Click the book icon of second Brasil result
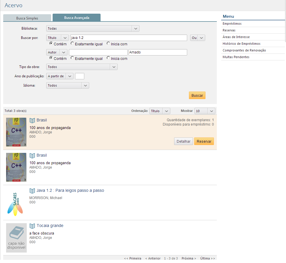 pos(32,155)
